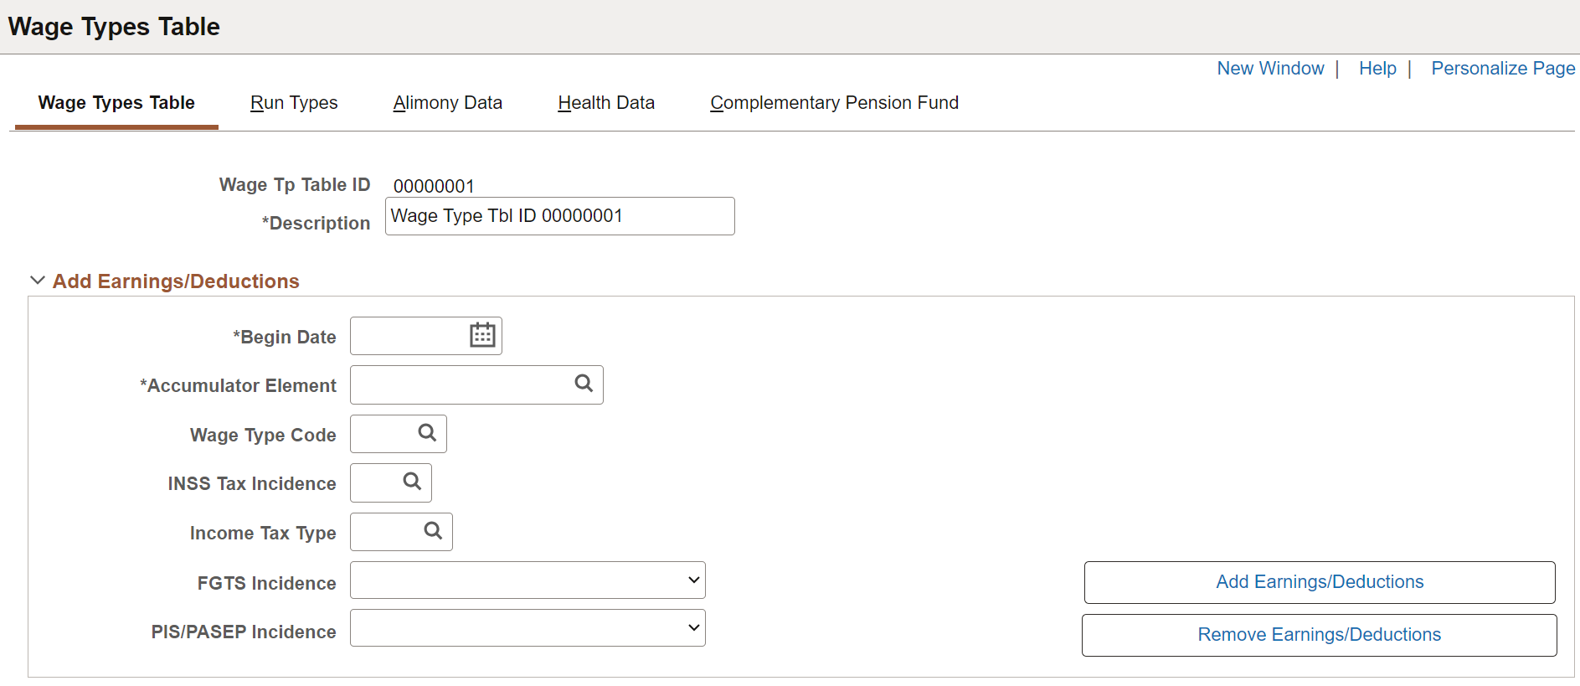Open the Income Tax Type lookup
The height and width of the screenshot is (686, 1580).
click(x=433, y=531)
